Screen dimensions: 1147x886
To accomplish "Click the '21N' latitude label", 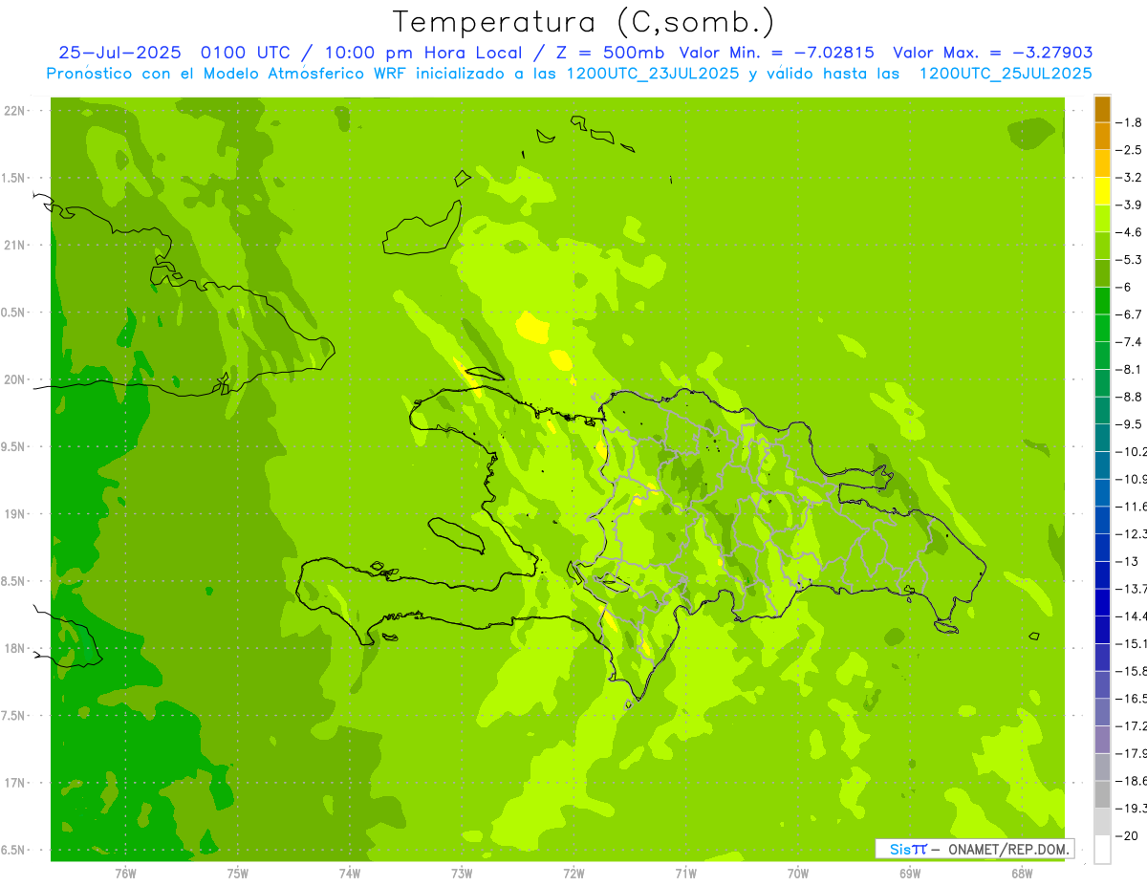I will (x=13, y=246).
